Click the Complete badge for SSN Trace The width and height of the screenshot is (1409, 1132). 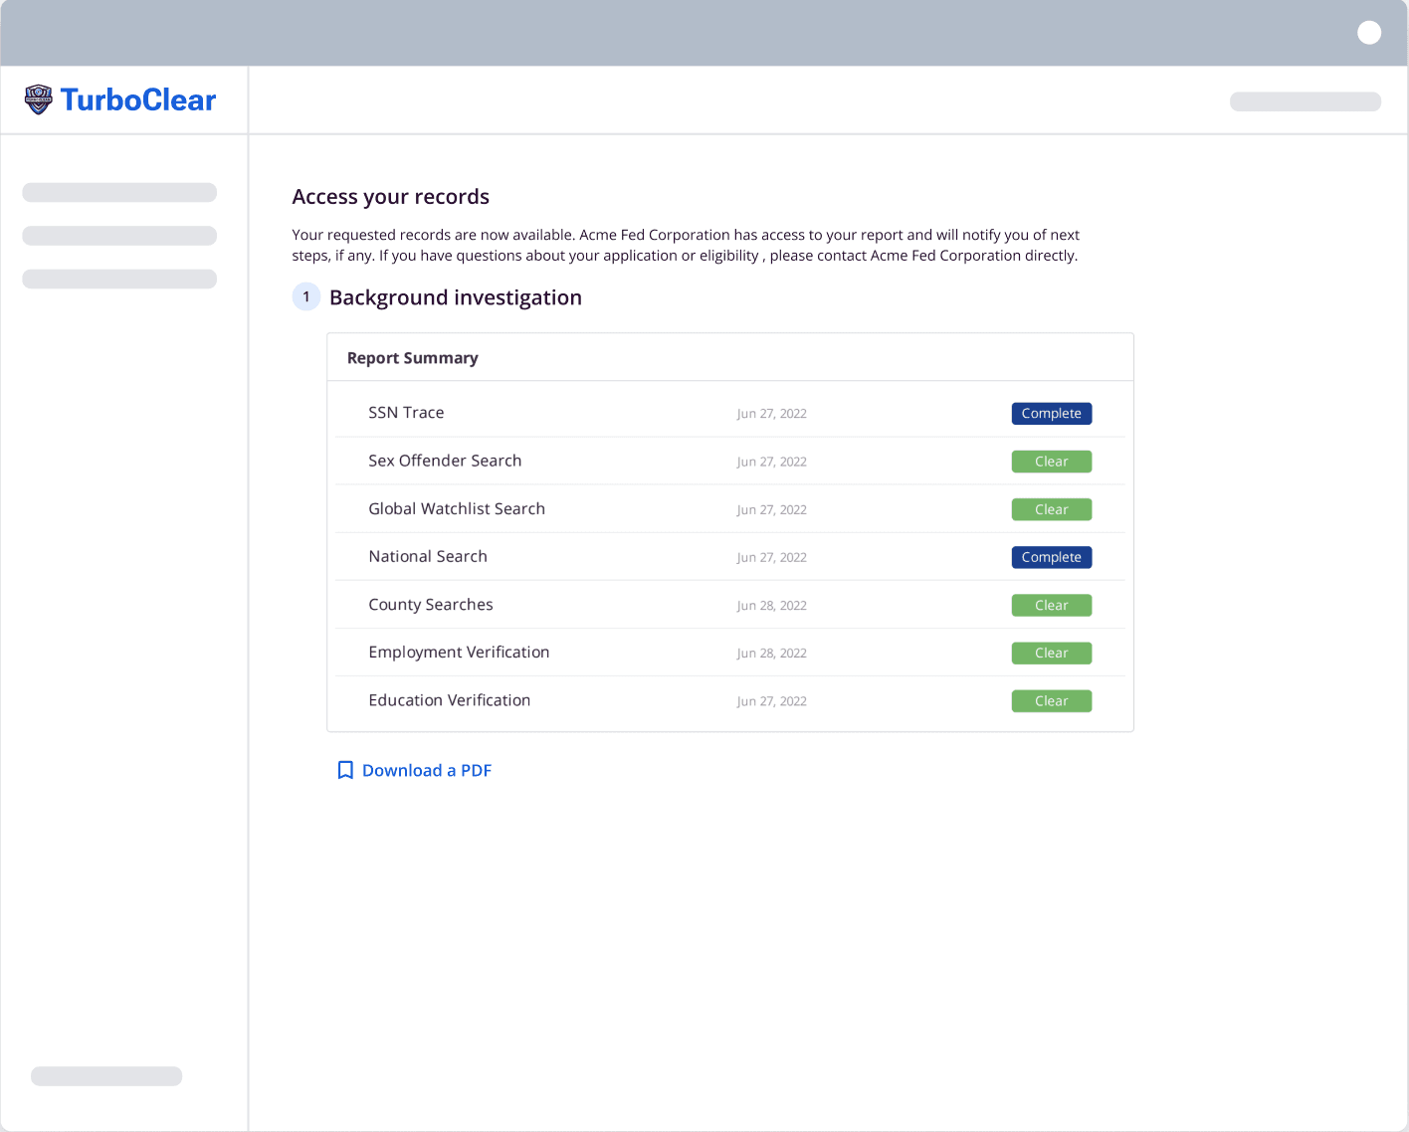(1051, 414)
